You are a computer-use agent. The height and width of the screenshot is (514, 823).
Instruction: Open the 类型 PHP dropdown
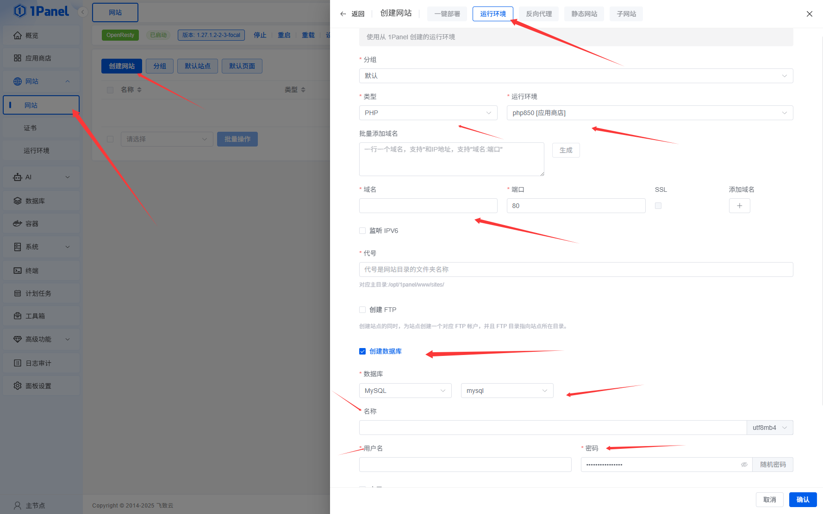[428, 113]
